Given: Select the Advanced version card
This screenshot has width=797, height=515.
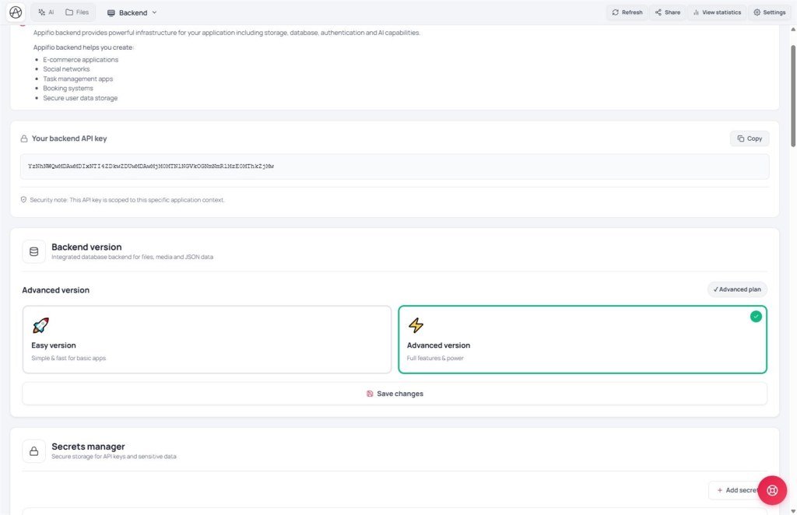Looking at the screenshot, I should click(x=582, y=339).
